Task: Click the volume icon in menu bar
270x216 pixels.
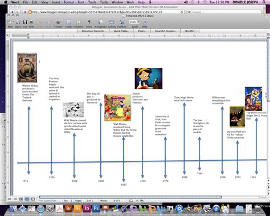Action: coord(186,2)
